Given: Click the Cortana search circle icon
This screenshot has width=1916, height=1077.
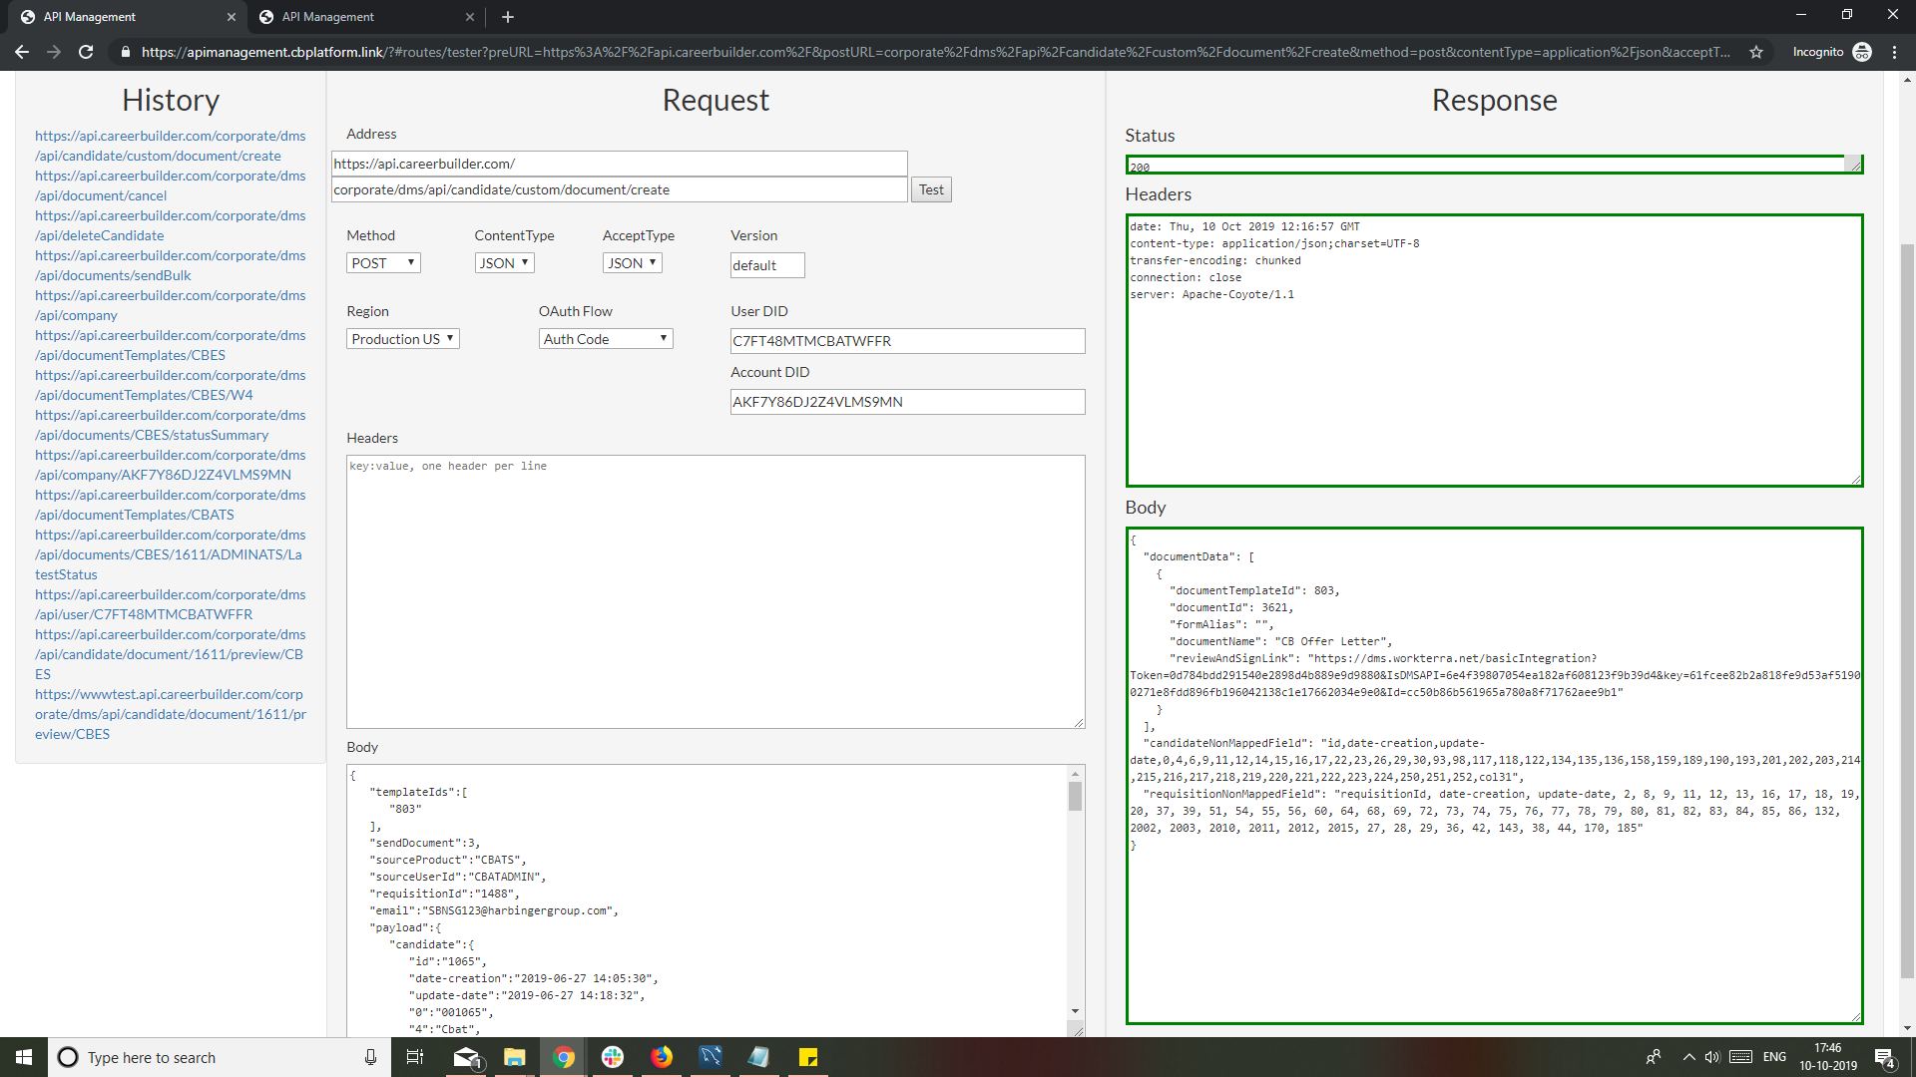Looking at the screenshot, I should coord(68,1057).
